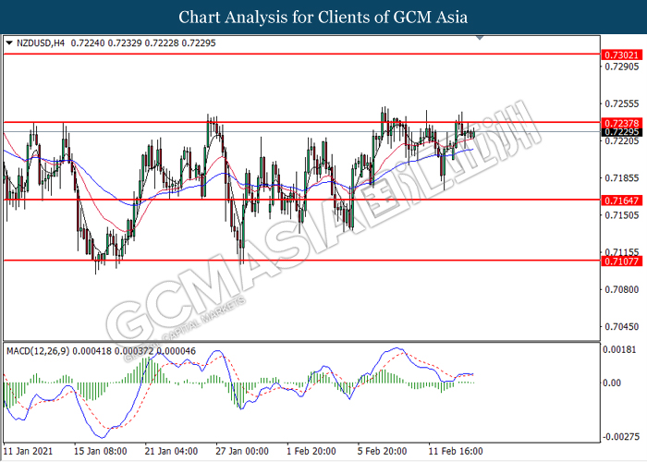Click the red 0.71077 price label
Viewport: 647px width, 462px height.
(620, 261)
